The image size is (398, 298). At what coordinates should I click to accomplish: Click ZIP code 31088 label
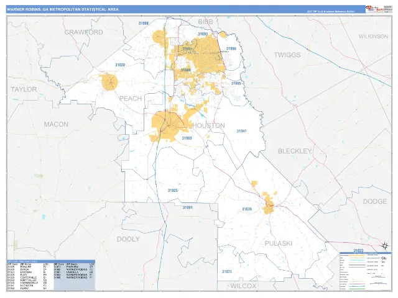tap(185, 70)
